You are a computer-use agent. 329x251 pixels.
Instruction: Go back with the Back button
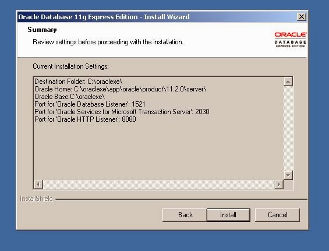185,215
